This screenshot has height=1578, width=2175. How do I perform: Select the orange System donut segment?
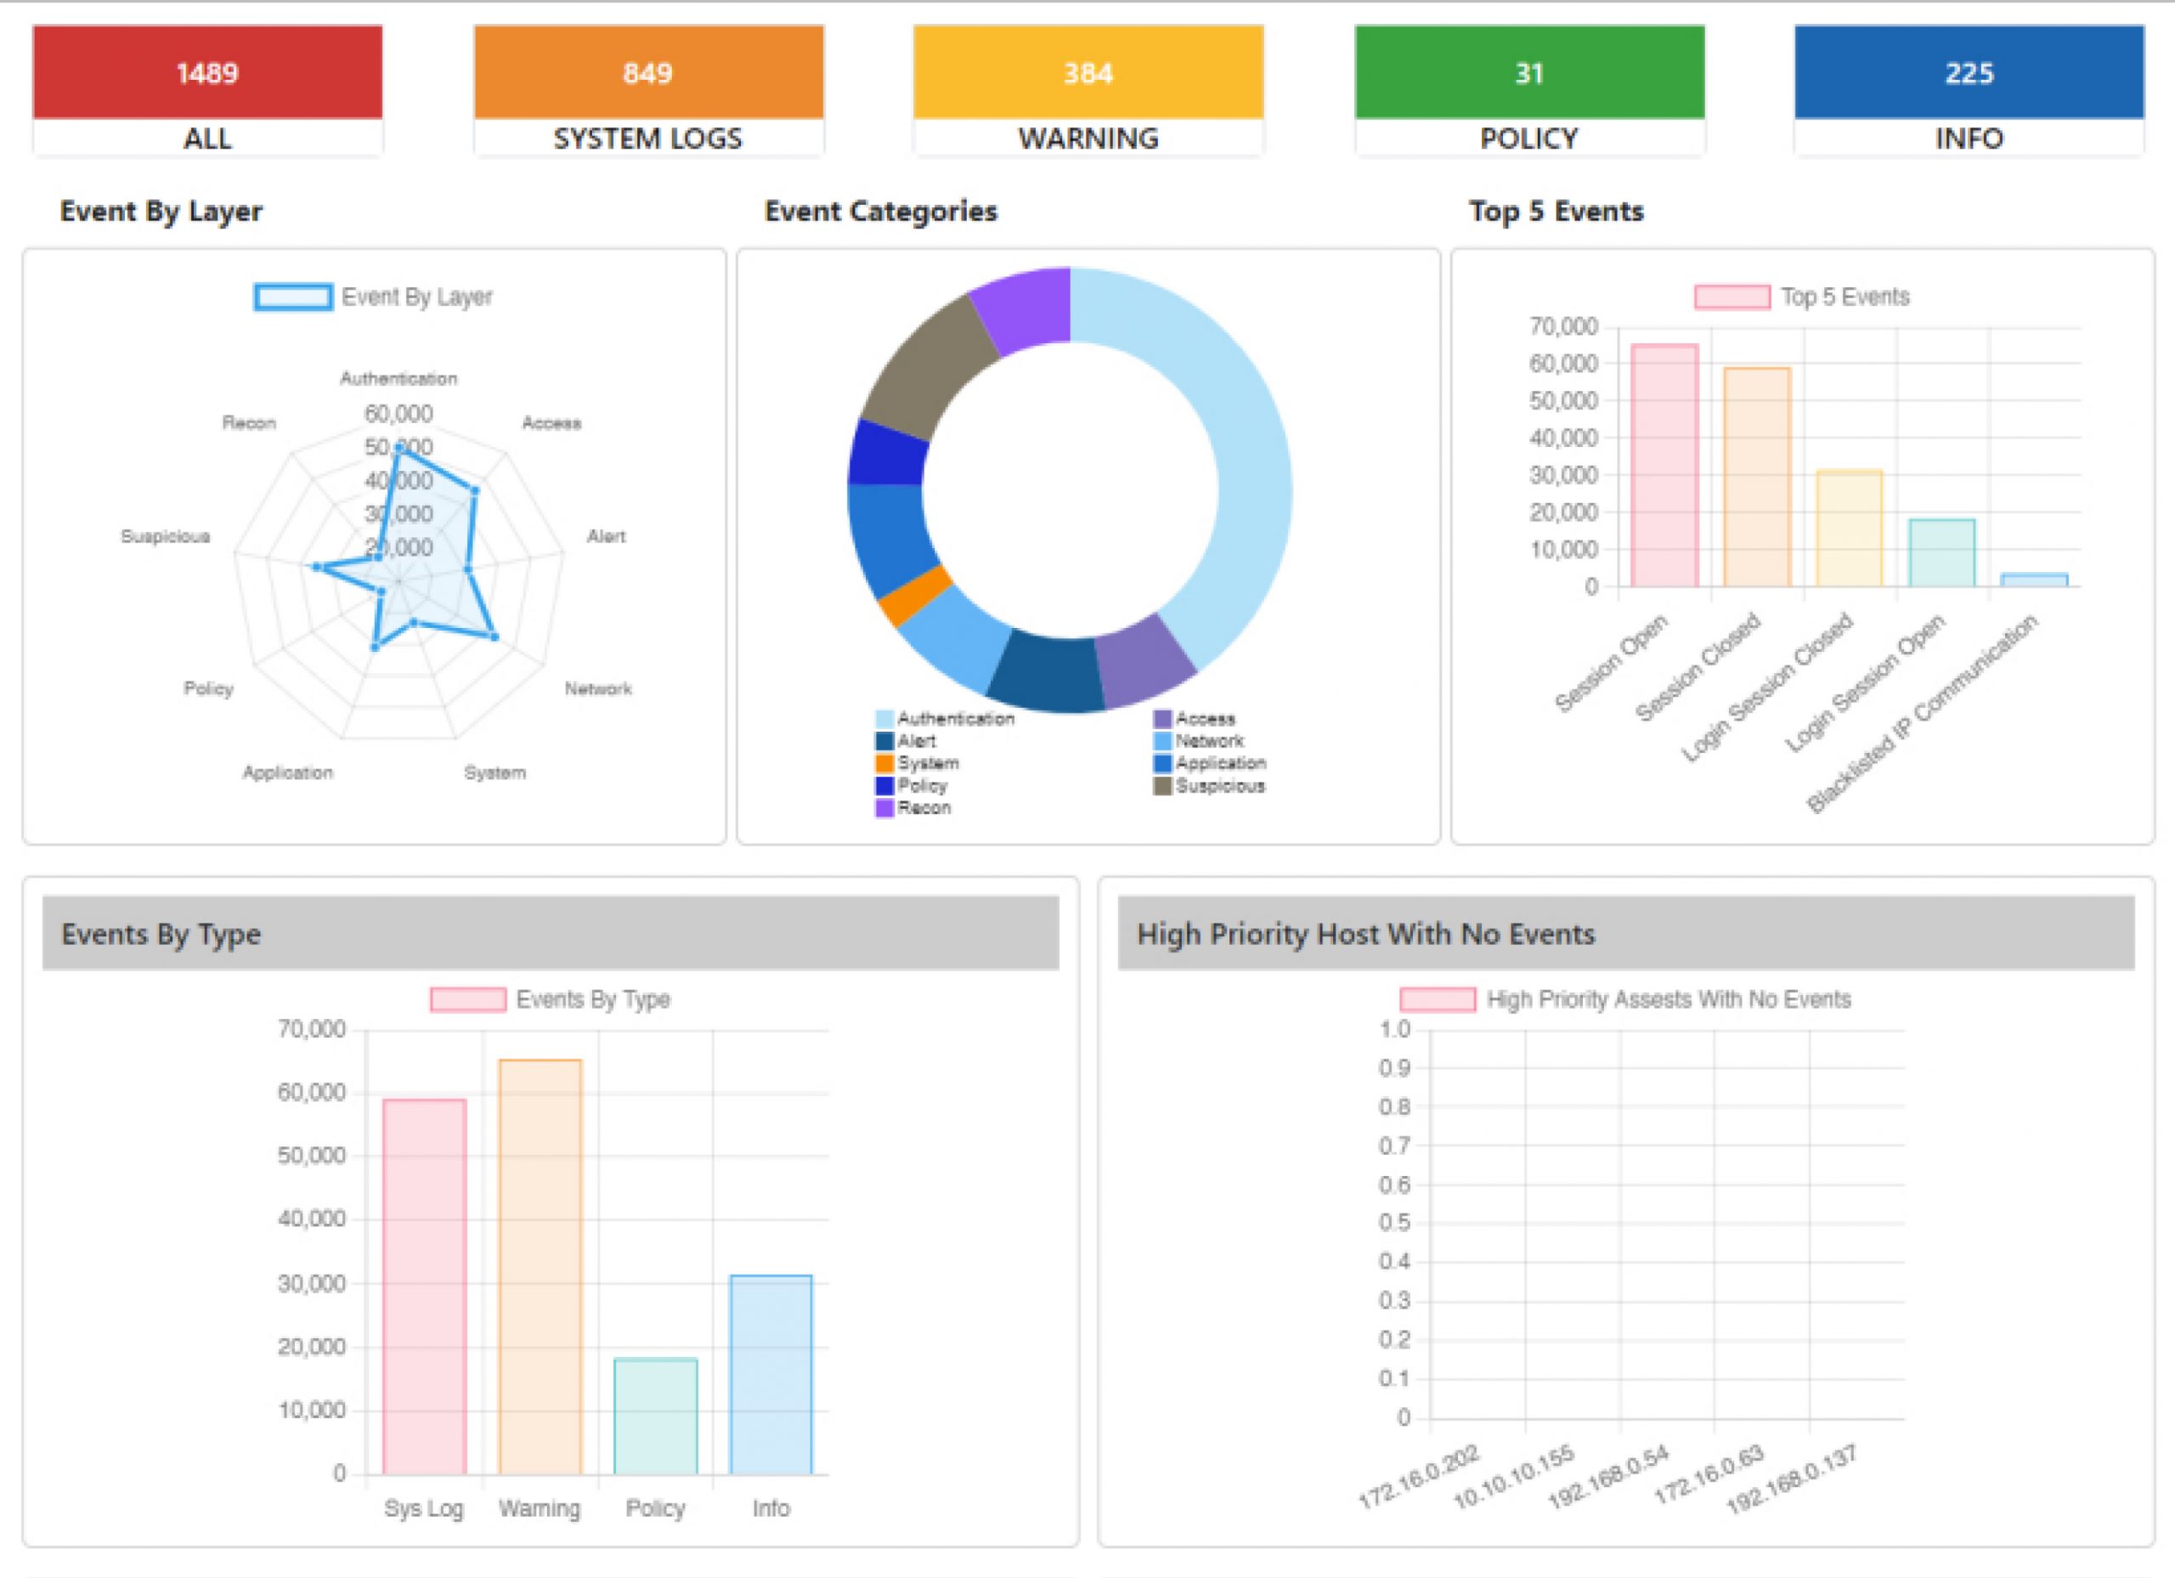pyautogui.click(x=915, y=597)
